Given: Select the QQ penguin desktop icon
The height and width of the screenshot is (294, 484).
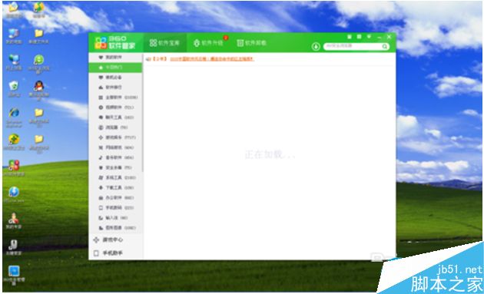Looking at the screenshot, I should pyautogui.click(x=39, y=90).
